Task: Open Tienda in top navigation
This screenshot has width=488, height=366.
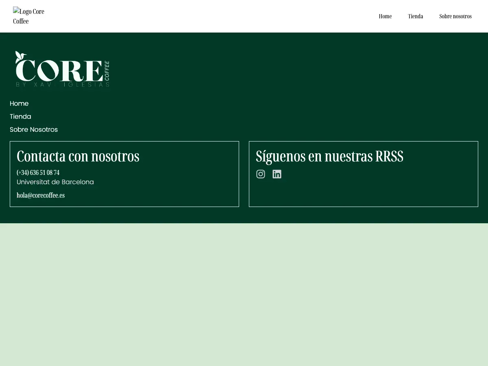Action: pos(416,16)
